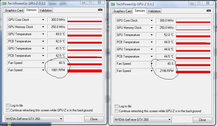217x126 pixels.
Task: Click the red history graph beside 1861 RPM
Action: pyautogui.click(x=85, y=70)
